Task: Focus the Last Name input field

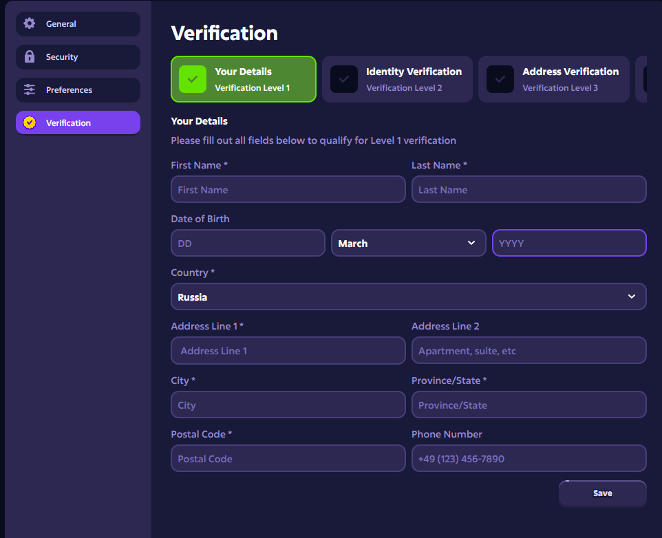Action: [x=529, y=189]
